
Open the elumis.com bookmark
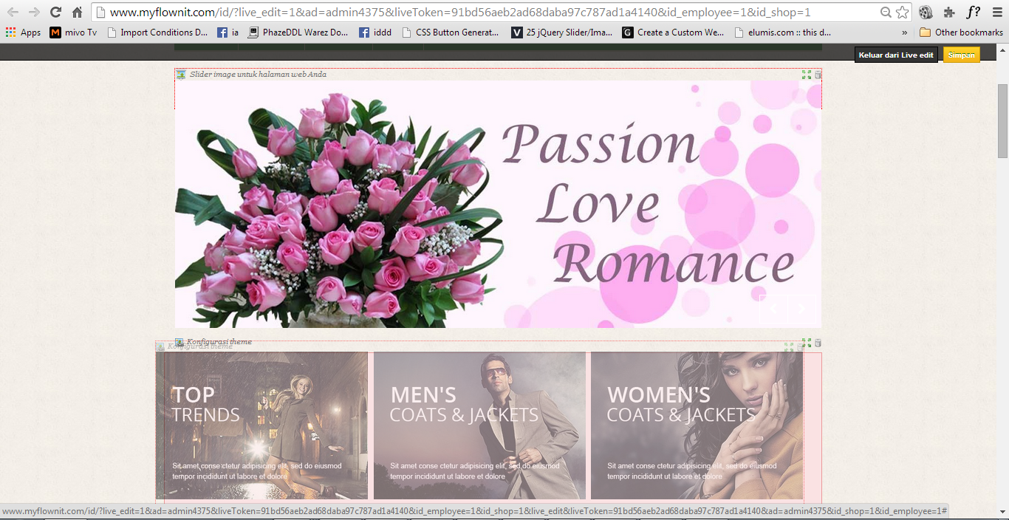click(783, 32)
